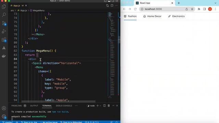The height and width of the screenshot is (123, 219).
Task: Open the Accounts menu in activity bar
Action: (x=4, y=108)
